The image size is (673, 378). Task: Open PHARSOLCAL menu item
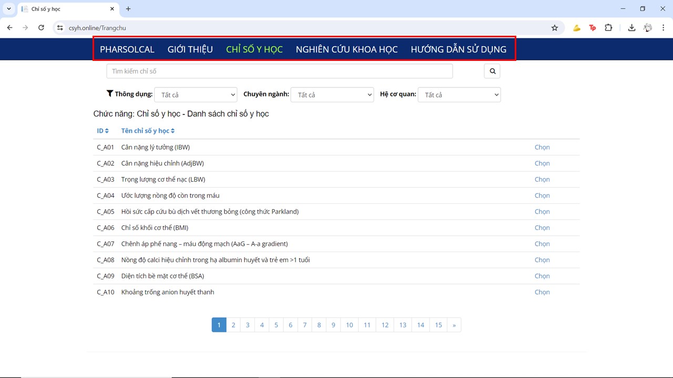coord(127,49)
